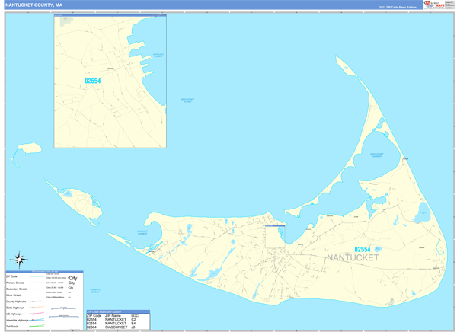Click the Madaket Harbor label
This screenshot has width=457, height=332.
(142, 232)
